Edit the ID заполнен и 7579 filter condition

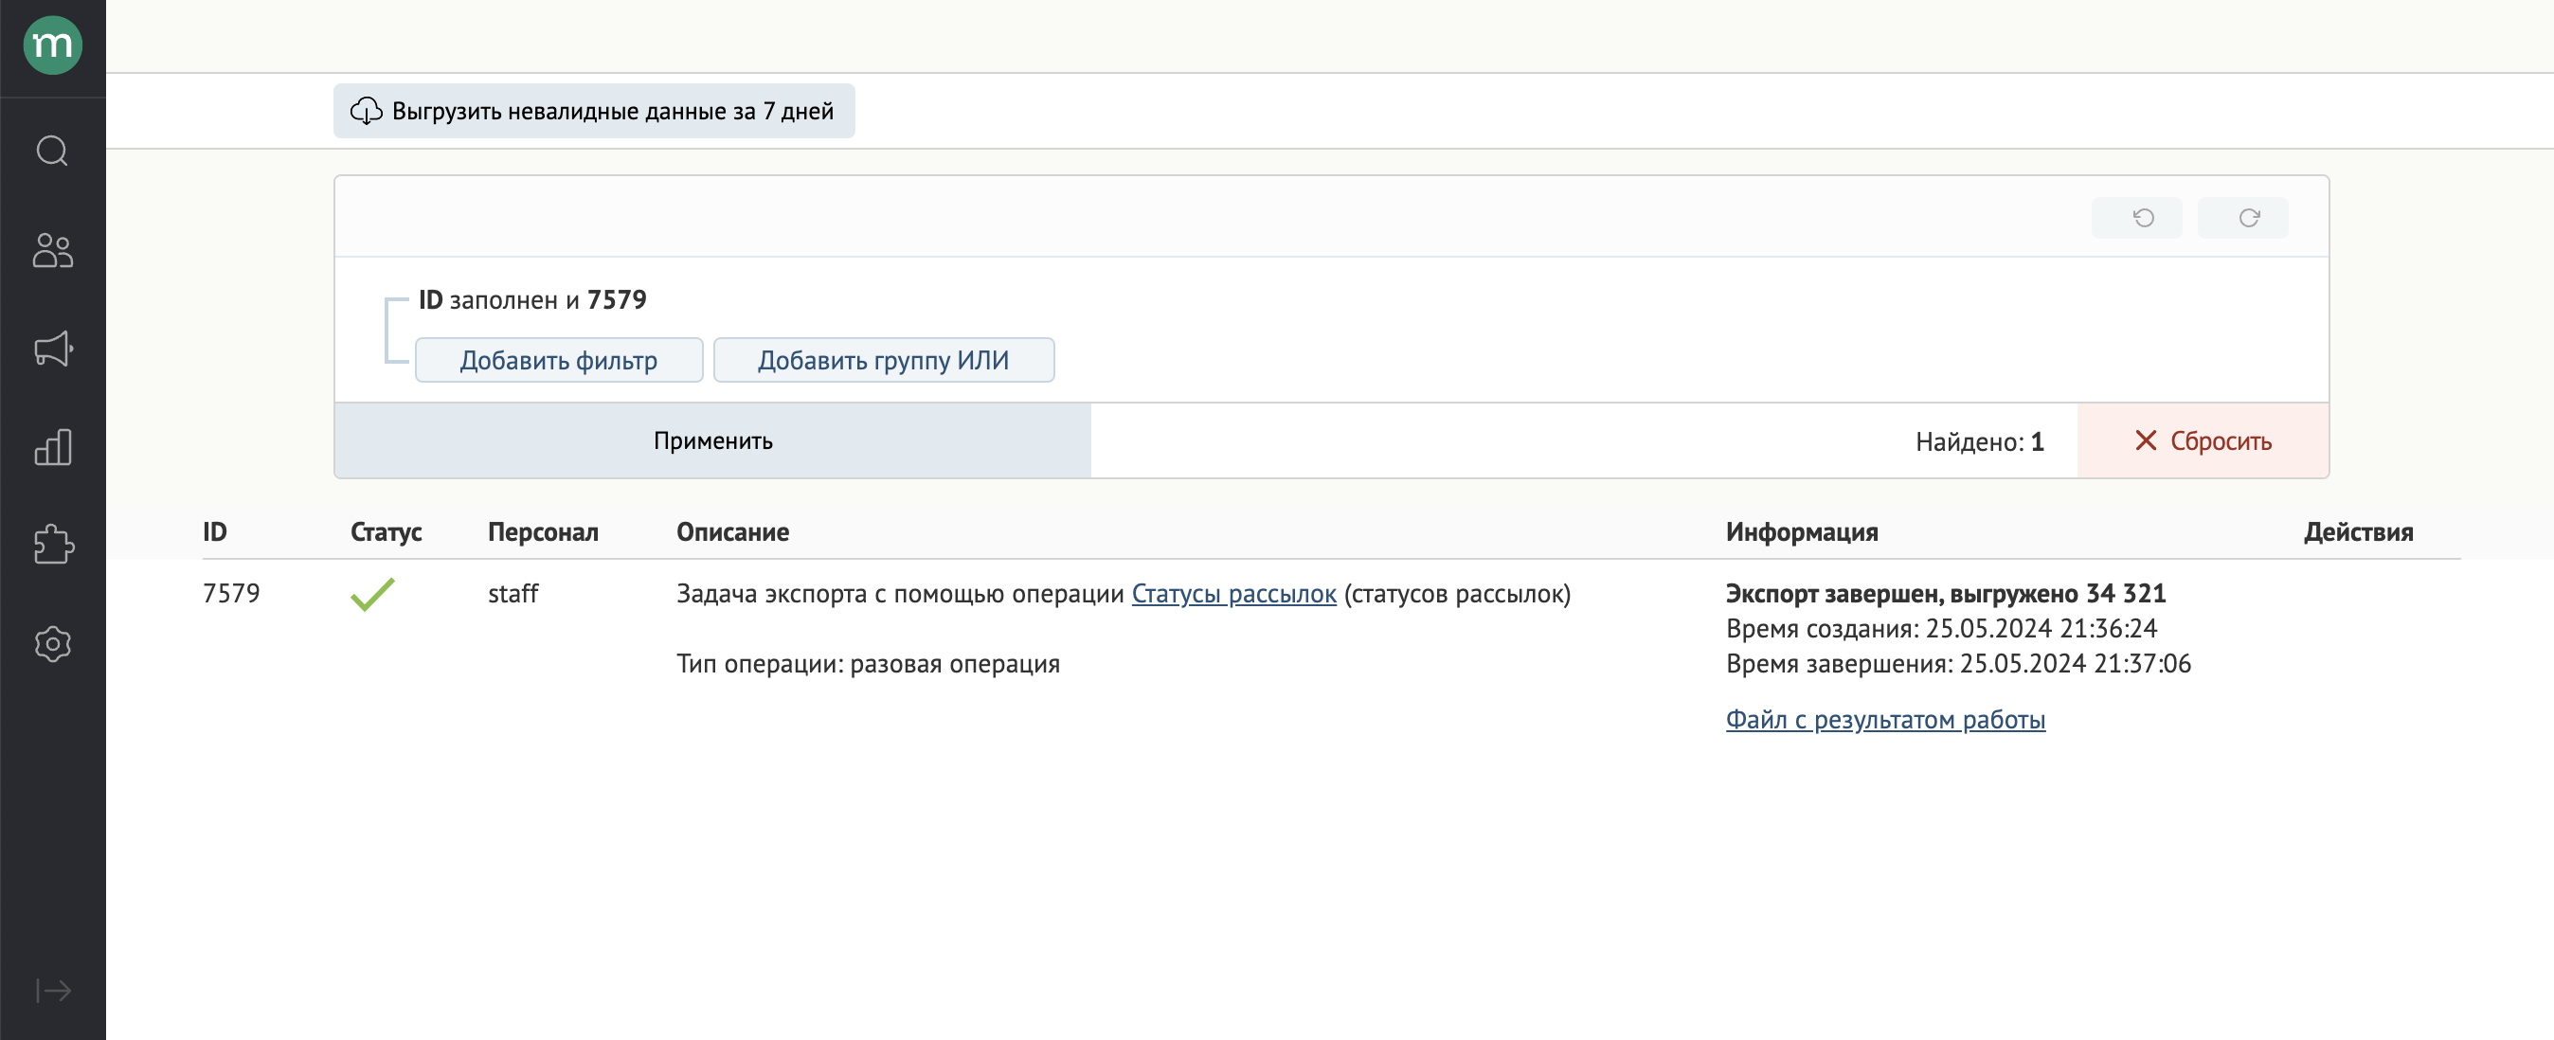[532, 299]
